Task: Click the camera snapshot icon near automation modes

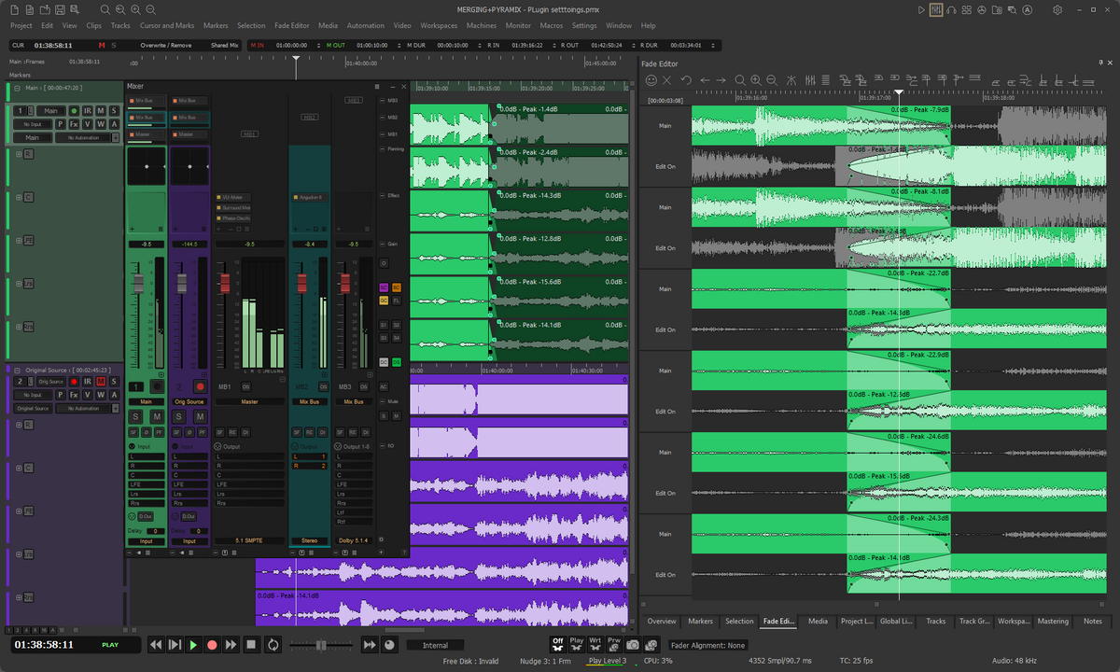Action: (633, 645)
